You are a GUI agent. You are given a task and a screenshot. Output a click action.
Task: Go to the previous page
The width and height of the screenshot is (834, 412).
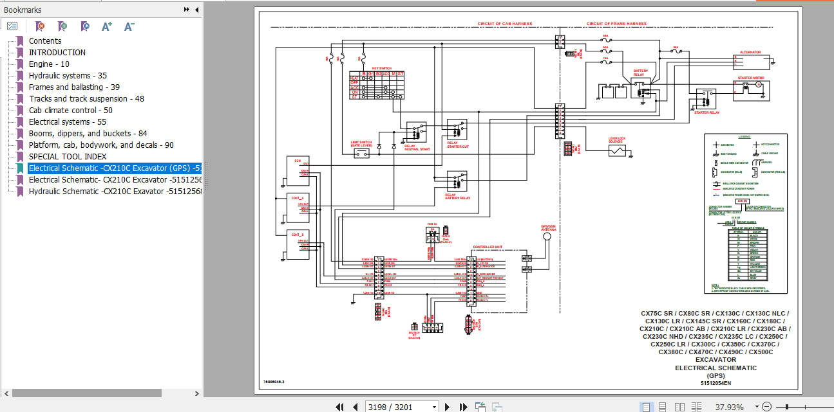[x=355, y=407]
